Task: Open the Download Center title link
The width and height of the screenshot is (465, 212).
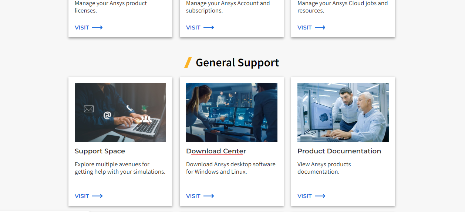Action: (216, 151)
